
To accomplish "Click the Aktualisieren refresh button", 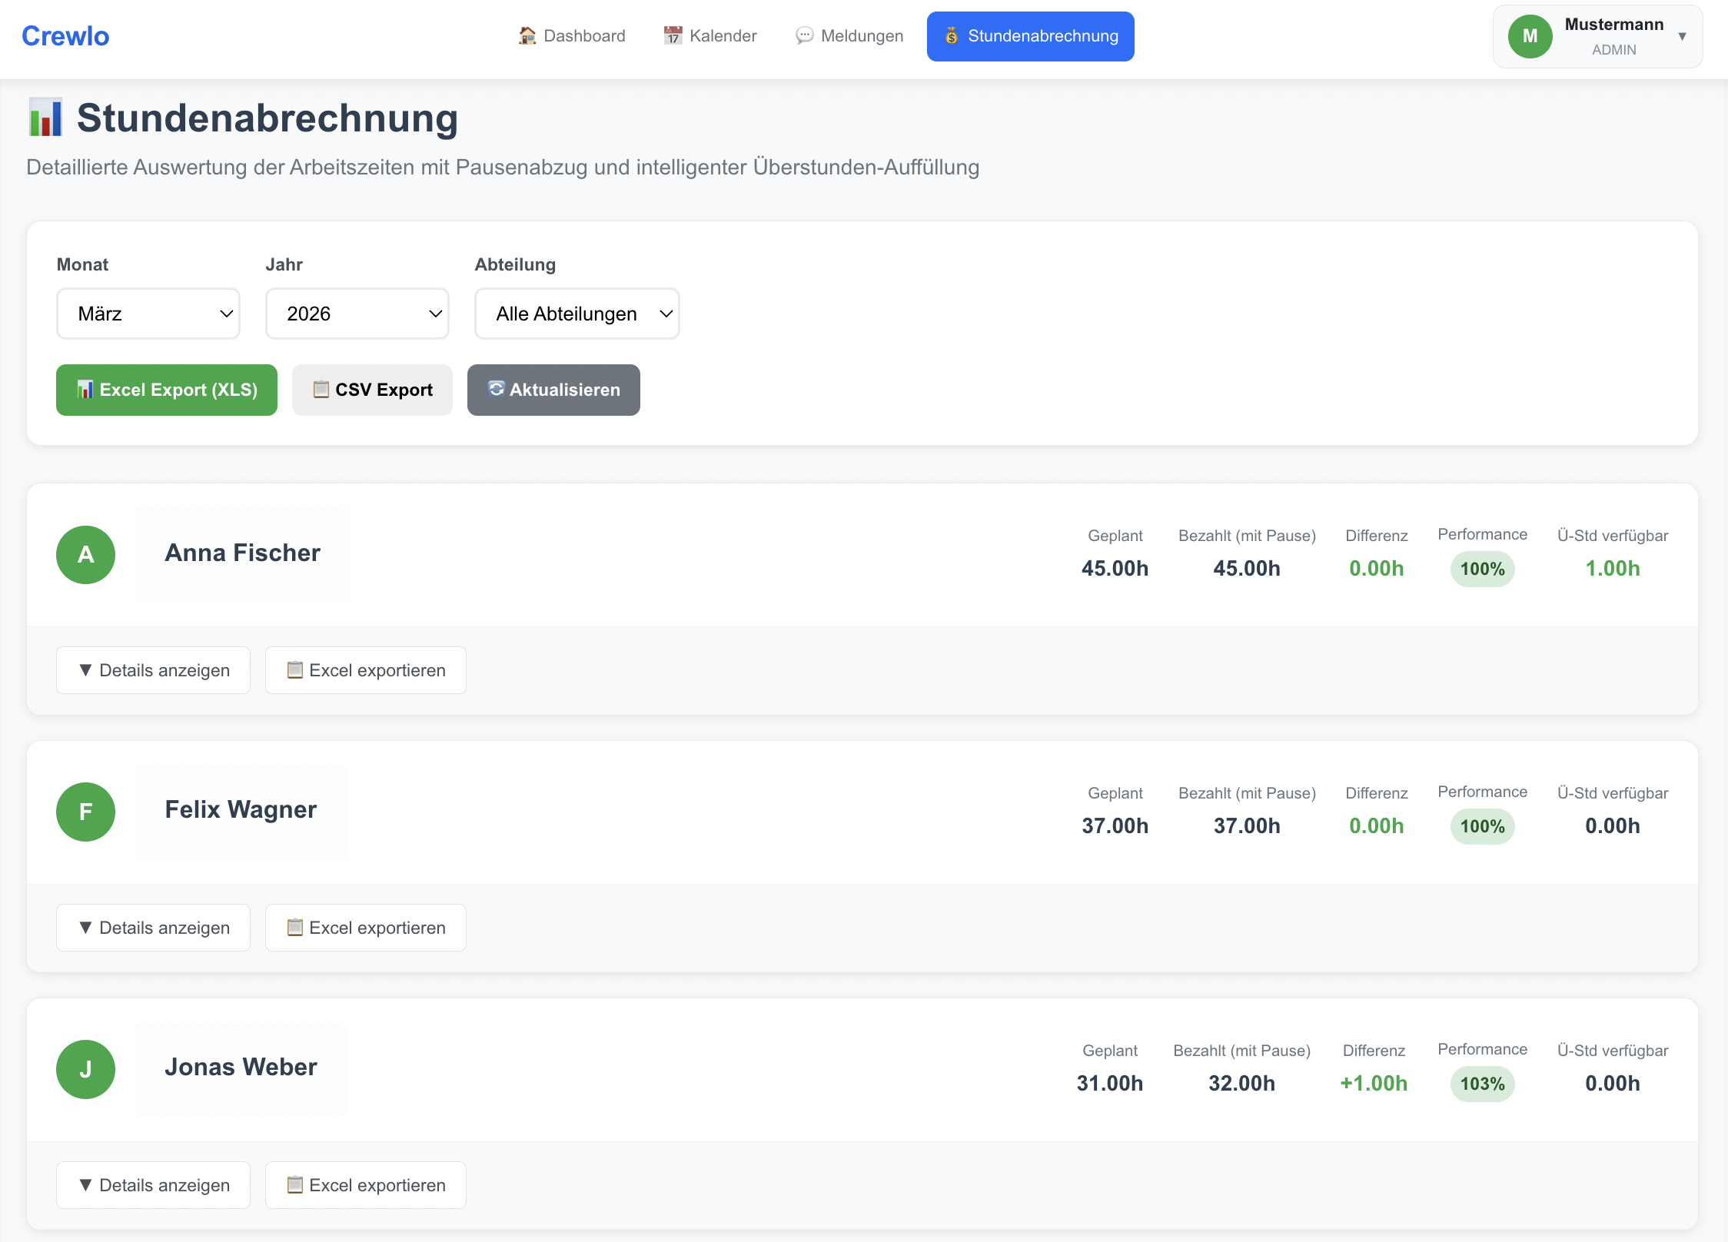I will (553, 390).
